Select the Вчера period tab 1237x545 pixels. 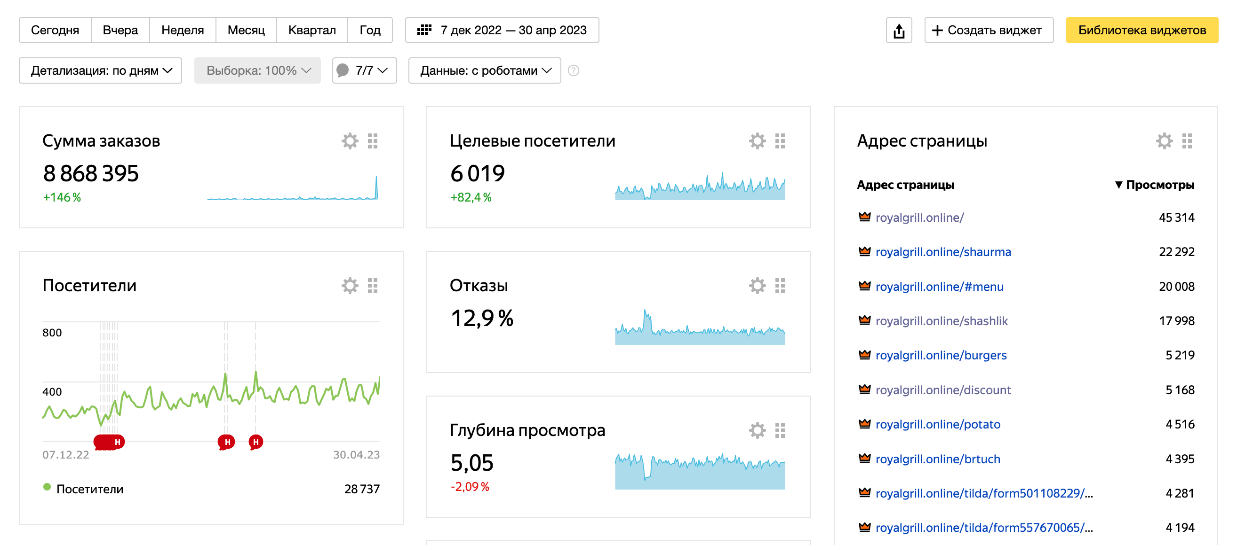click(120, 30)
